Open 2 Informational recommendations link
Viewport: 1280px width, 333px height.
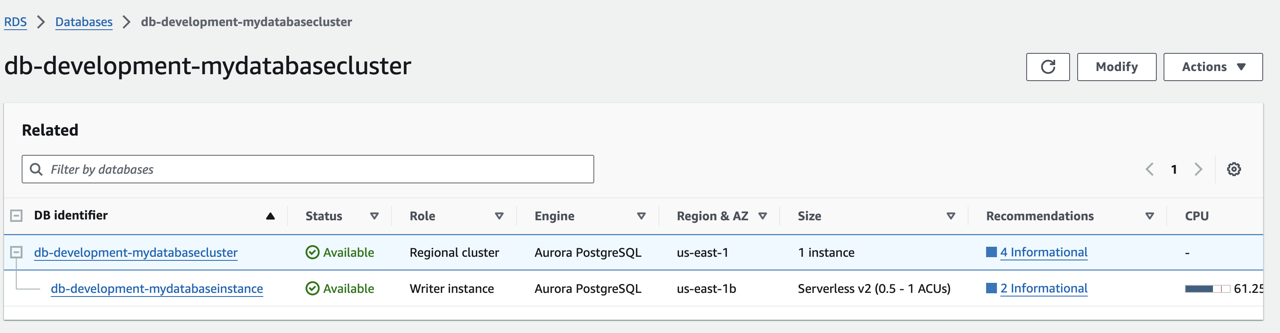click(1044, 288)
